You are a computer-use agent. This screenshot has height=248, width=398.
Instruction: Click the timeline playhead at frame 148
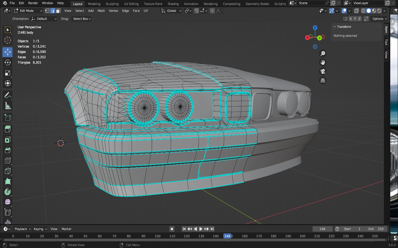point(227,236)
